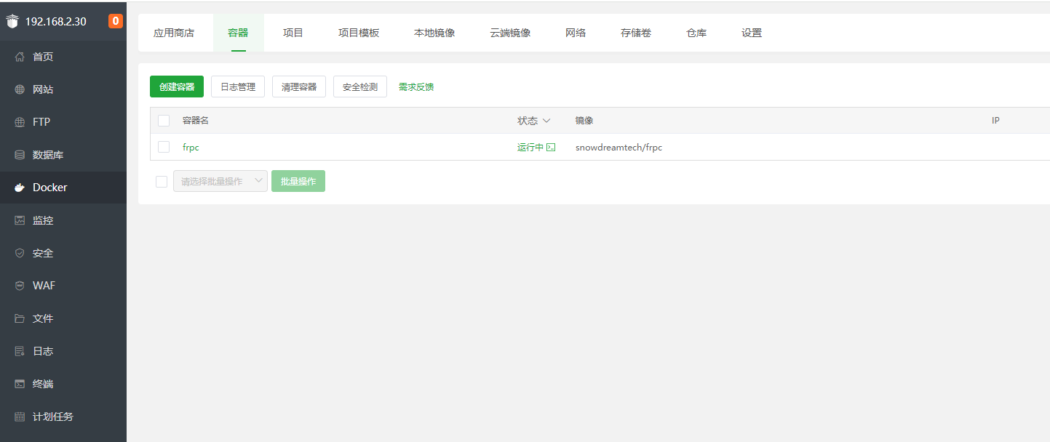This screenshot has width=1050, height=442.
Task: Click the 创建容器 button
Action: [x=176, y=86]
